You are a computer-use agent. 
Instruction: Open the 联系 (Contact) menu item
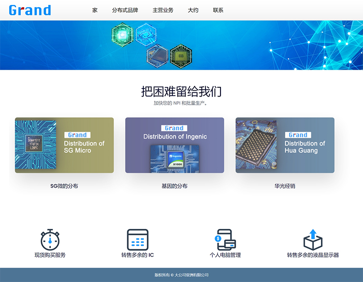coord(218,10)
